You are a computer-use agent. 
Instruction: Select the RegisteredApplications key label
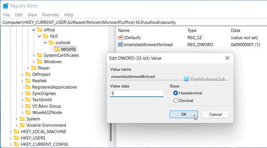point(55,87)
